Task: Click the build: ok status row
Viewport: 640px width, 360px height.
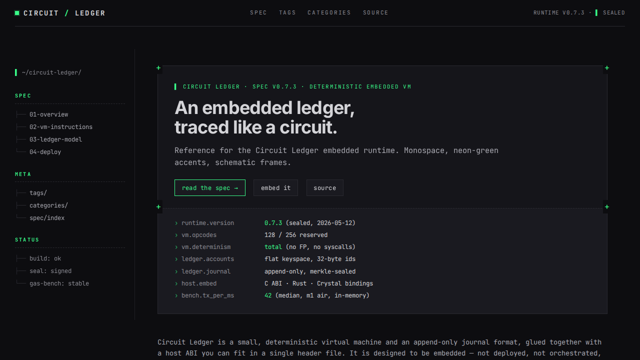Action: [45, 258]
